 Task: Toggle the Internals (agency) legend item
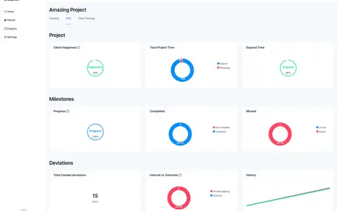tap(220, 191)
